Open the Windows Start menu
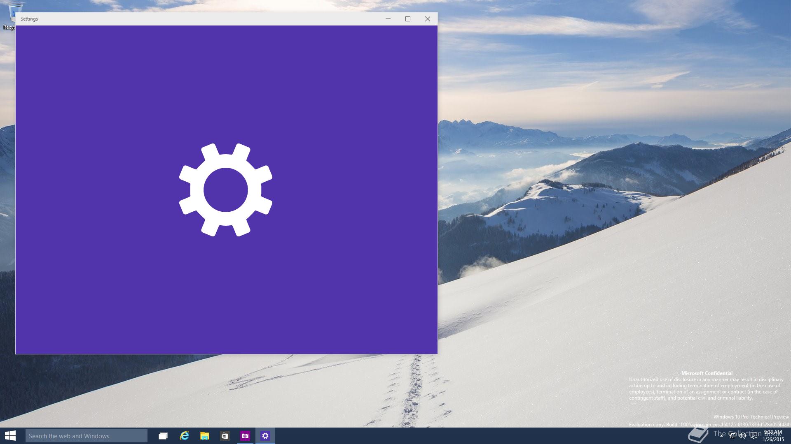Image resolution: width=791 pixels, height=444 pixels. point(10,436)
